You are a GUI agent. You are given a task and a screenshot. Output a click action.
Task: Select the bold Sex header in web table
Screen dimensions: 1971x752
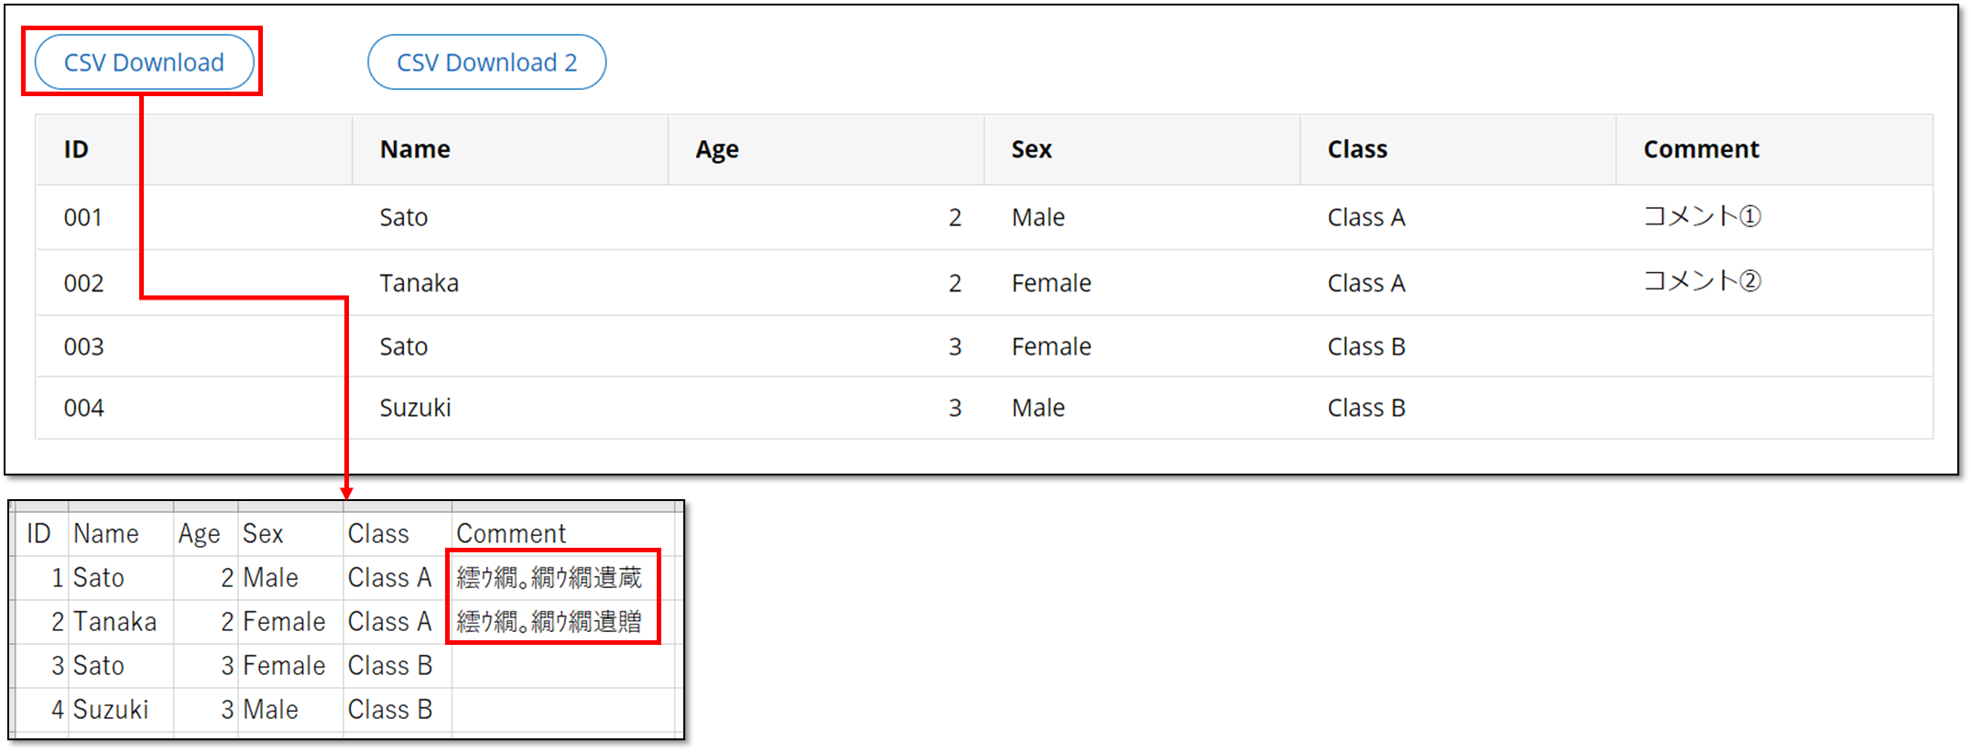pyautogui.click(x=1031, y=149)
